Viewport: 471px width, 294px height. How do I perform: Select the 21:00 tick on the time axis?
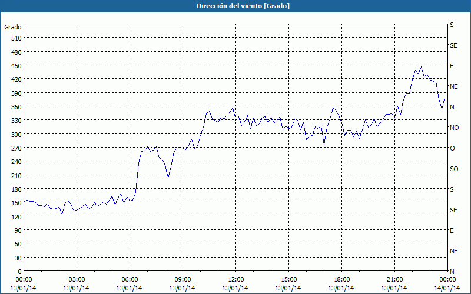(394, 280)
